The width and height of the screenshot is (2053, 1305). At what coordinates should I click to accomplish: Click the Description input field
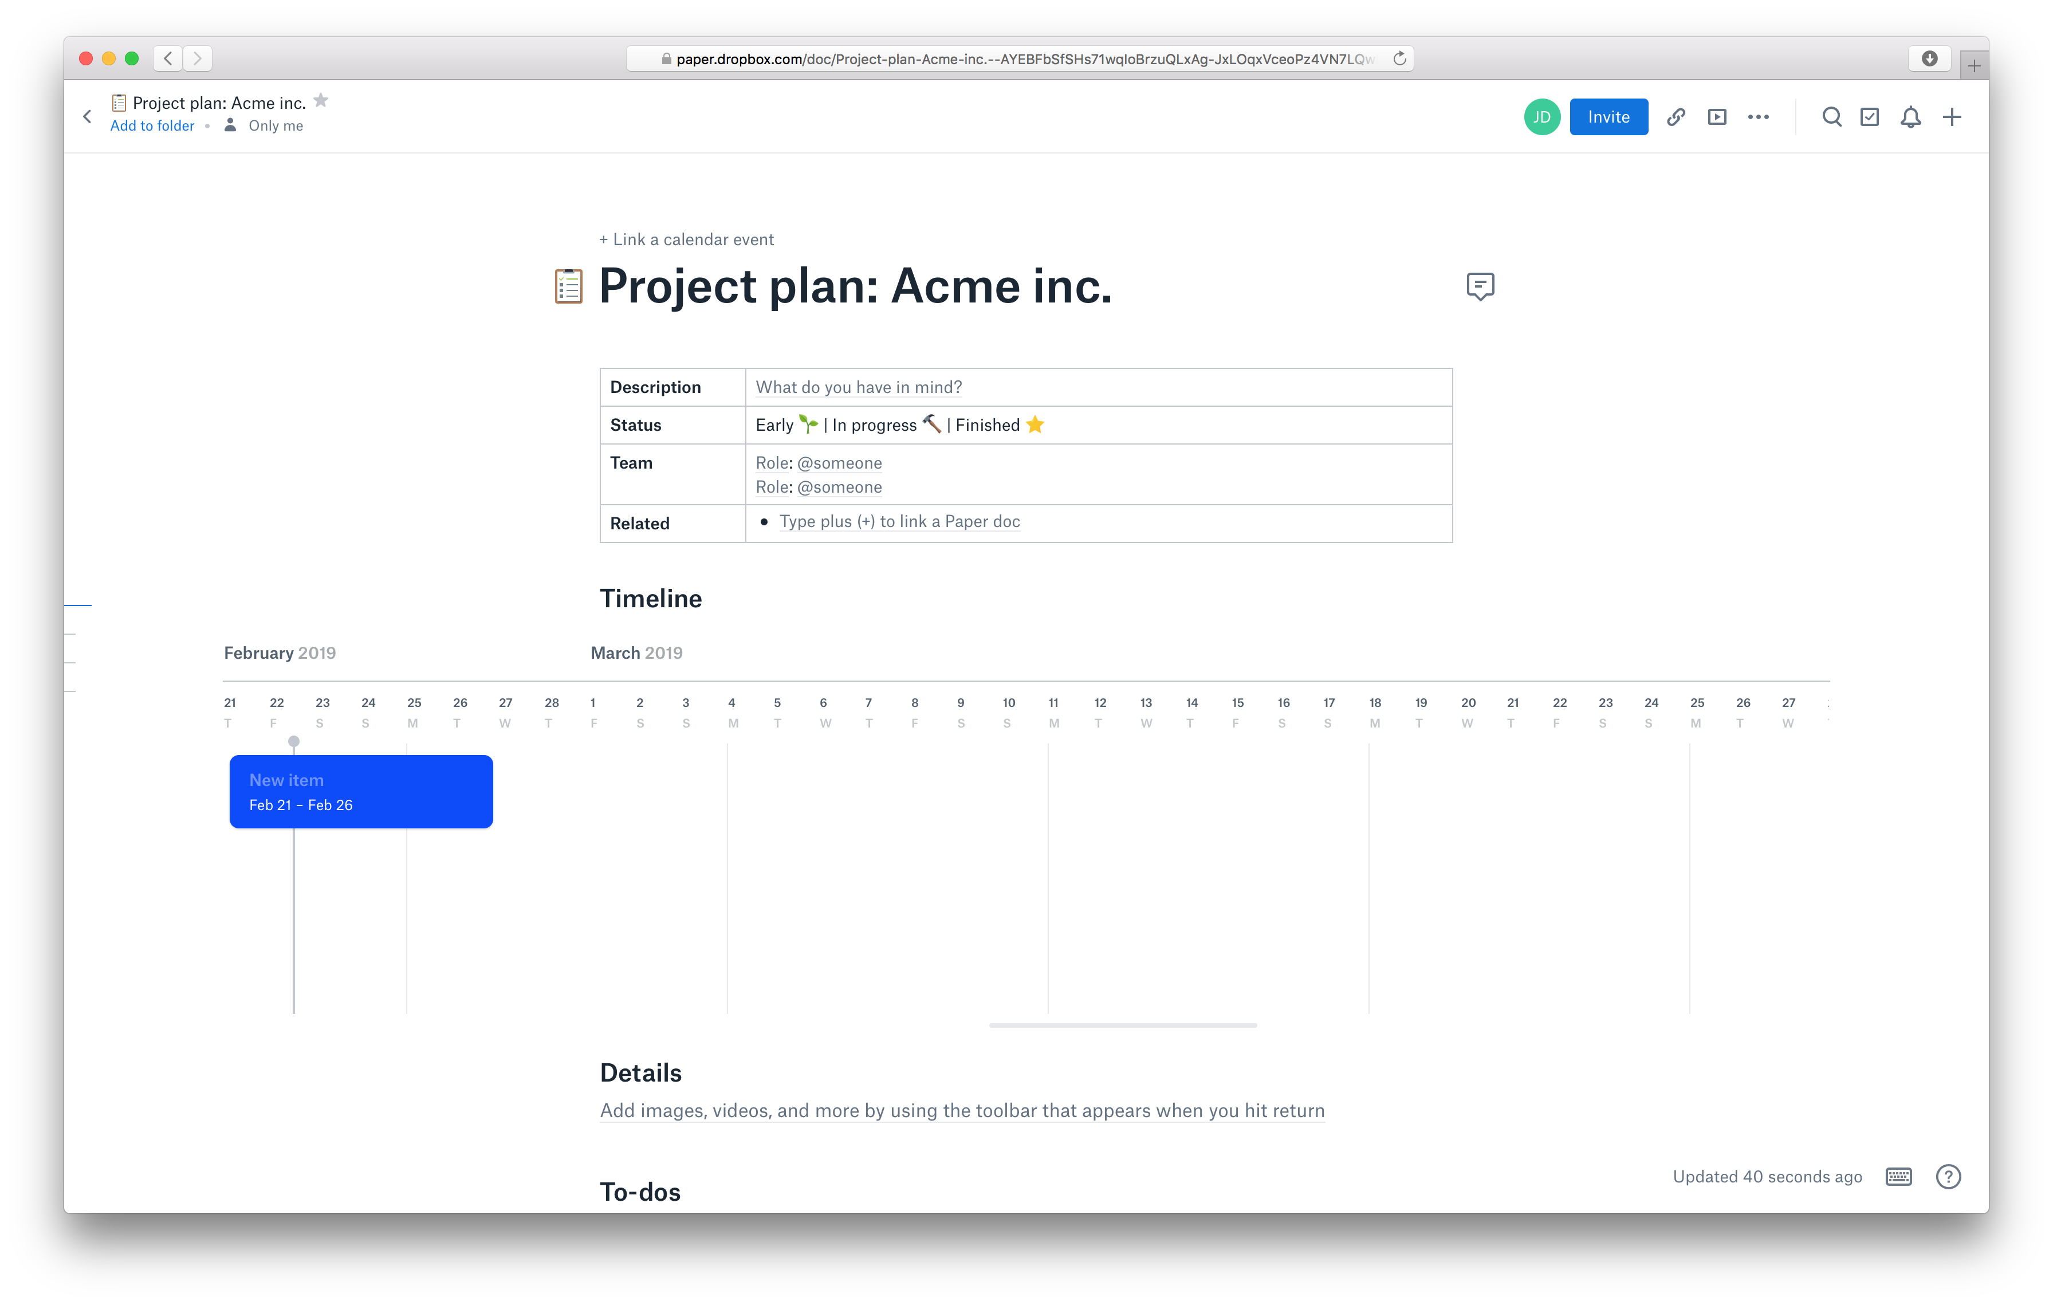[1100, 386]
